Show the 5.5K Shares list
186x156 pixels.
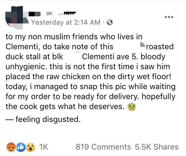(157, 147)
